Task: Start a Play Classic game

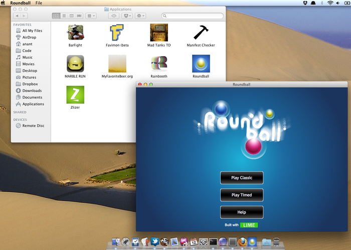Action: (x=242, y=178)
